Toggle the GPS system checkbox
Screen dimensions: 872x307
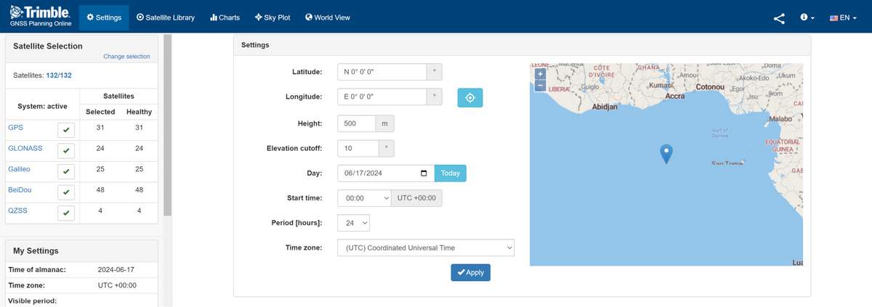(66, 130)
